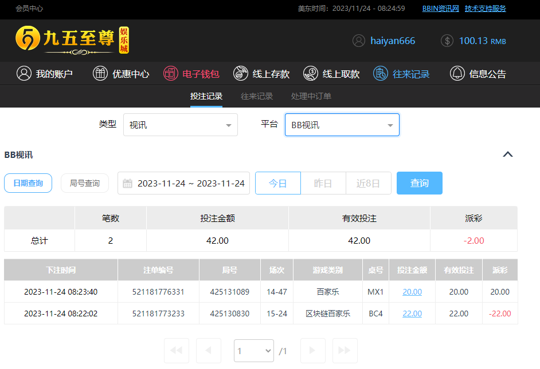
Task: Click the 我的账户 person icon
Action: tap(24, 74)
